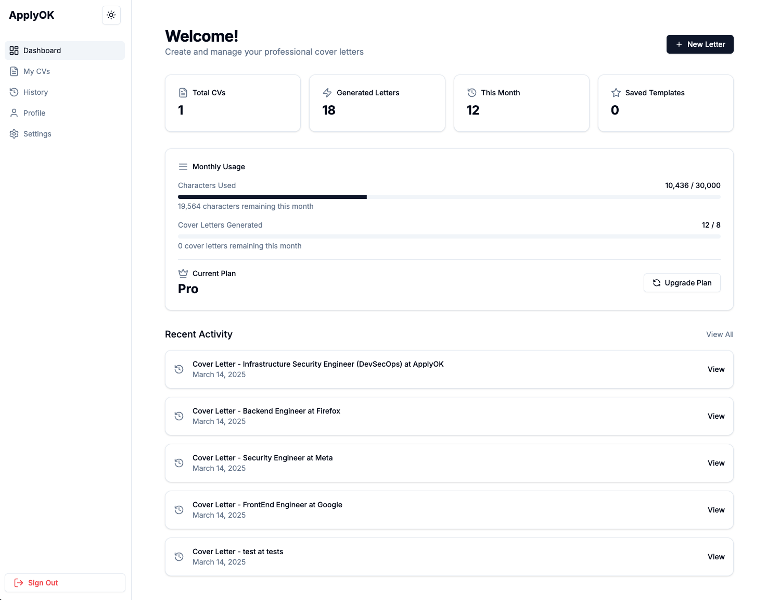
Task: View the Backend Engineer at Firefox letter
Action: [x=716, y=416]
